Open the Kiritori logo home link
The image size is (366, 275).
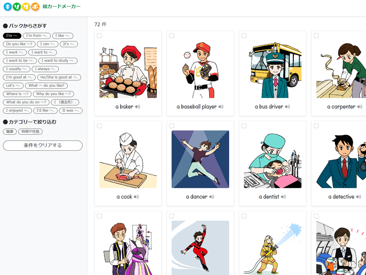(x=21, y=7)
